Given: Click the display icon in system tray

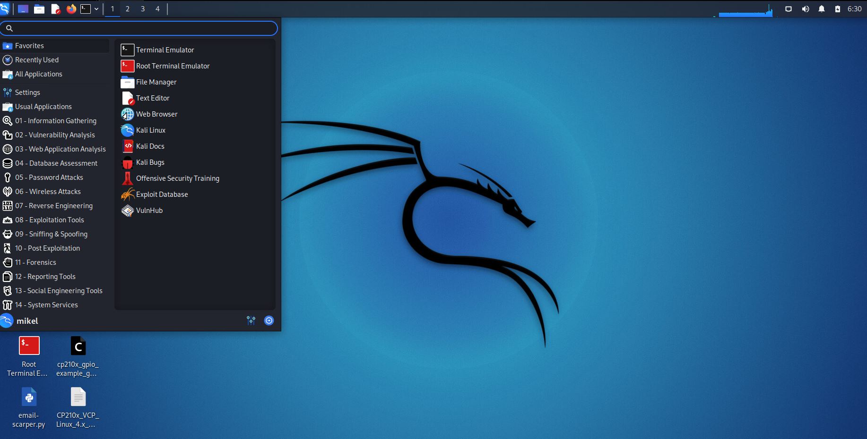Looking at the screenshot, I should (789, 9).
